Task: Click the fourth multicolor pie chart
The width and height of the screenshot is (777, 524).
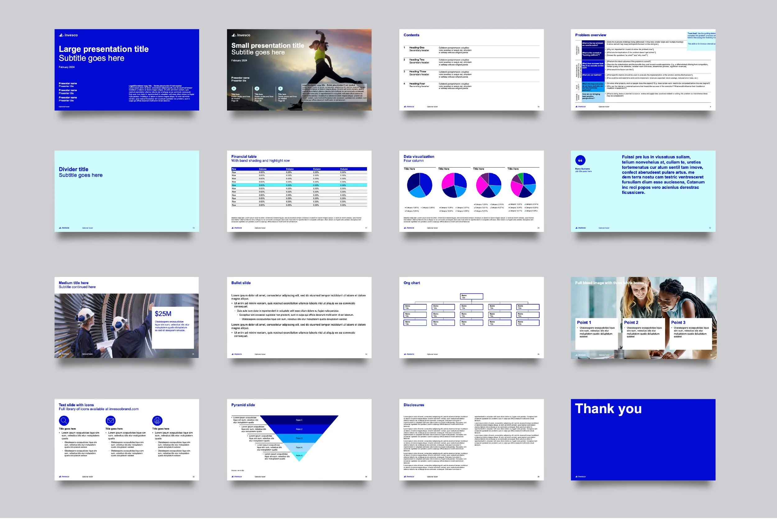Action: click(523, 185)
